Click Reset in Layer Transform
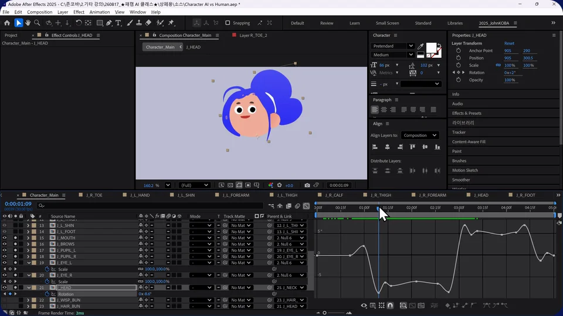 509,43
